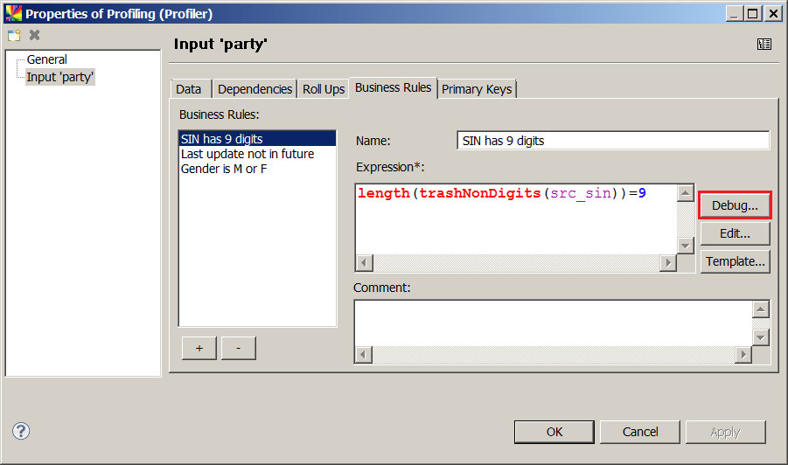The image size is (788, 465).
Task: Switch to the Data tab
Action: point(188,89)
